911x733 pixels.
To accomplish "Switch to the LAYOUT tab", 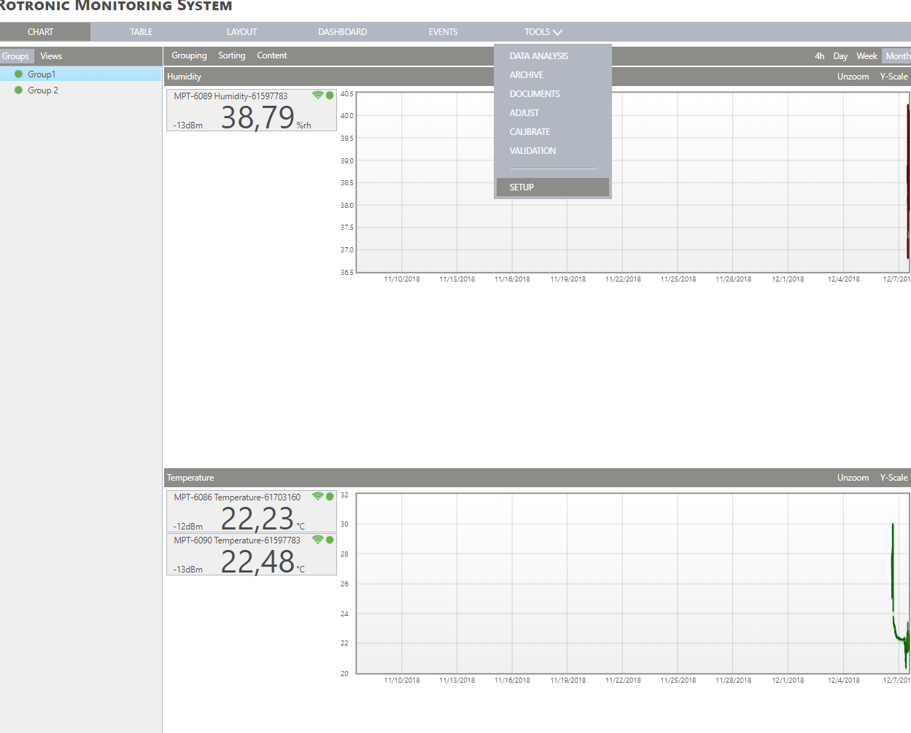I will 242,32.
